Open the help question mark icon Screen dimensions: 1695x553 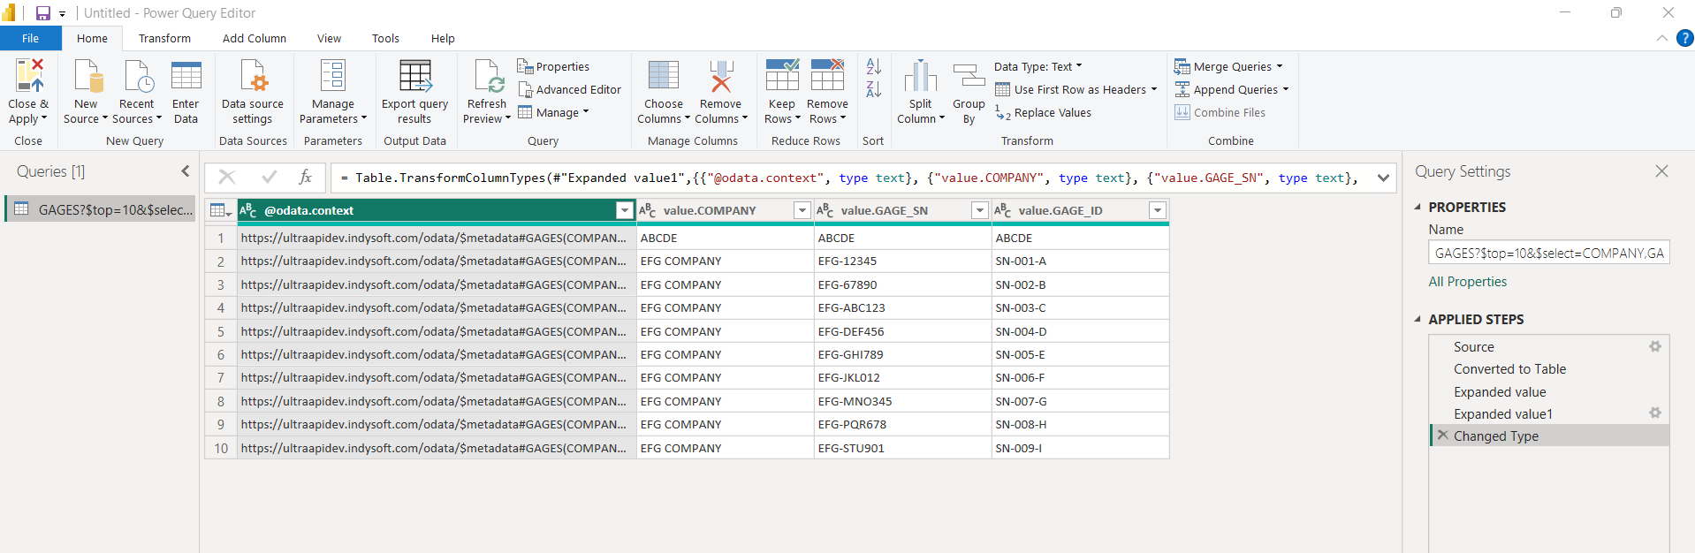point(1684,38)
